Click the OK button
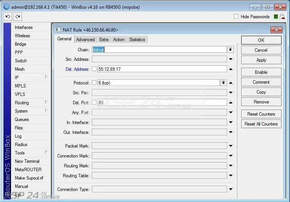Screen dimensions: 290x202 tap(261, 40)
